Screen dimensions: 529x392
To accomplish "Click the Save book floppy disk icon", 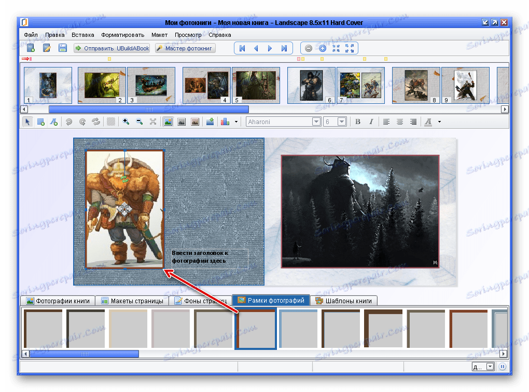I will [x=63, y=48].
